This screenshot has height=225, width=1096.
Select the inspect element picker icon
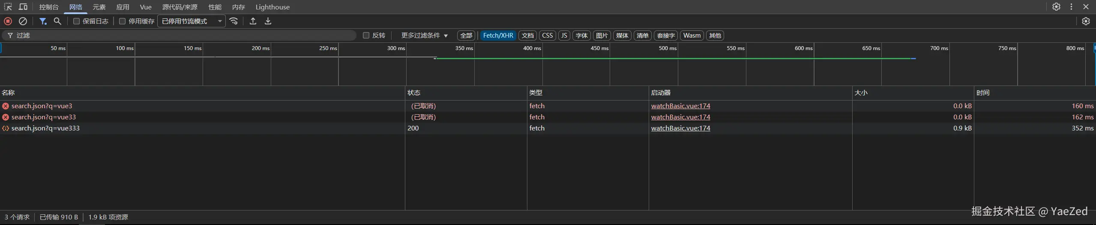8,7
